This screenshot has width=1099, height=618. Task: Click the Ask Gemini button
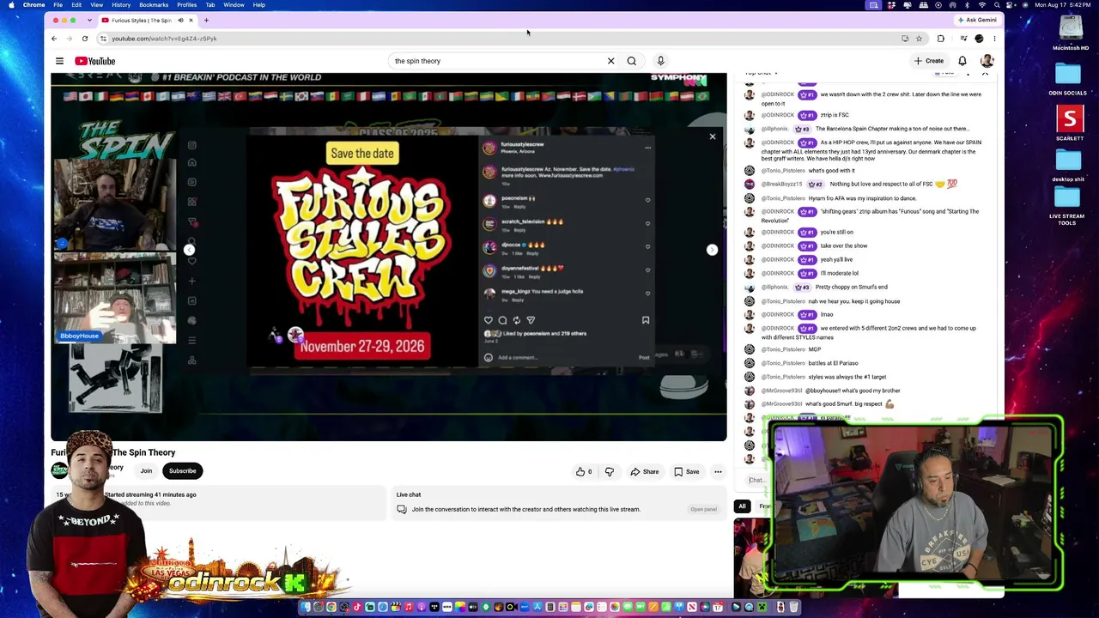pos(977,20)
